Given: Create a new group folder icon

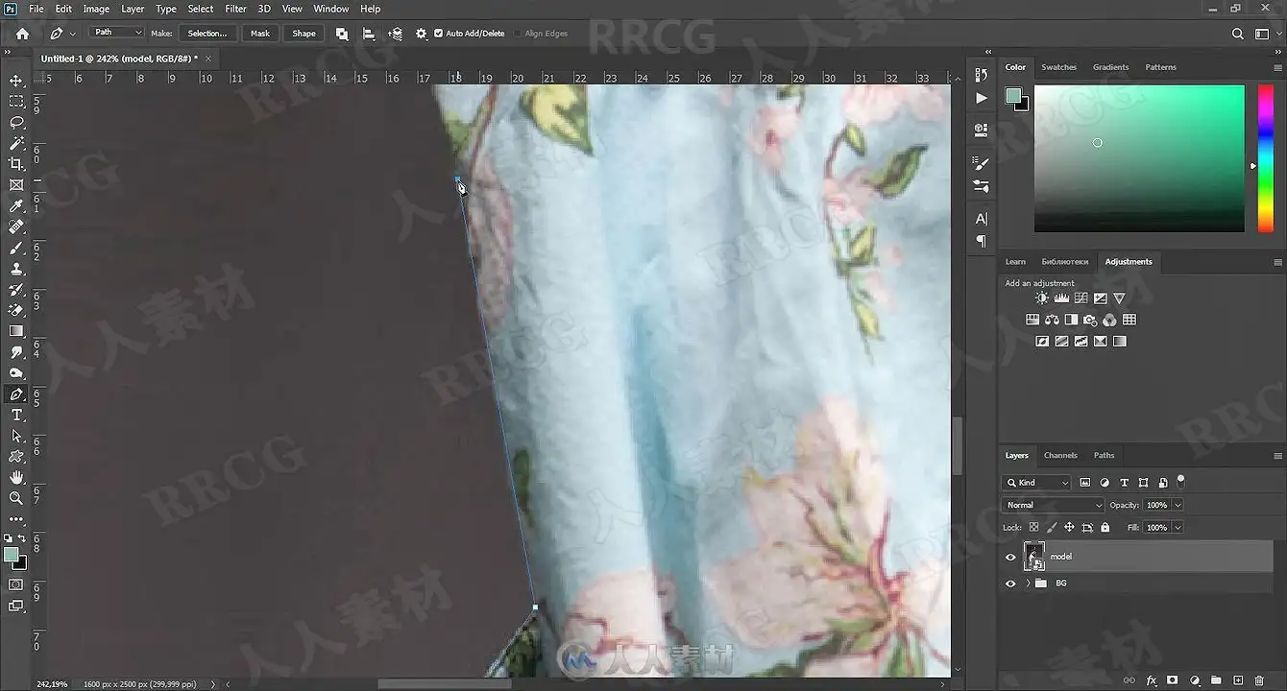Looking at the screenshot, I should (x=1216, y=680).
